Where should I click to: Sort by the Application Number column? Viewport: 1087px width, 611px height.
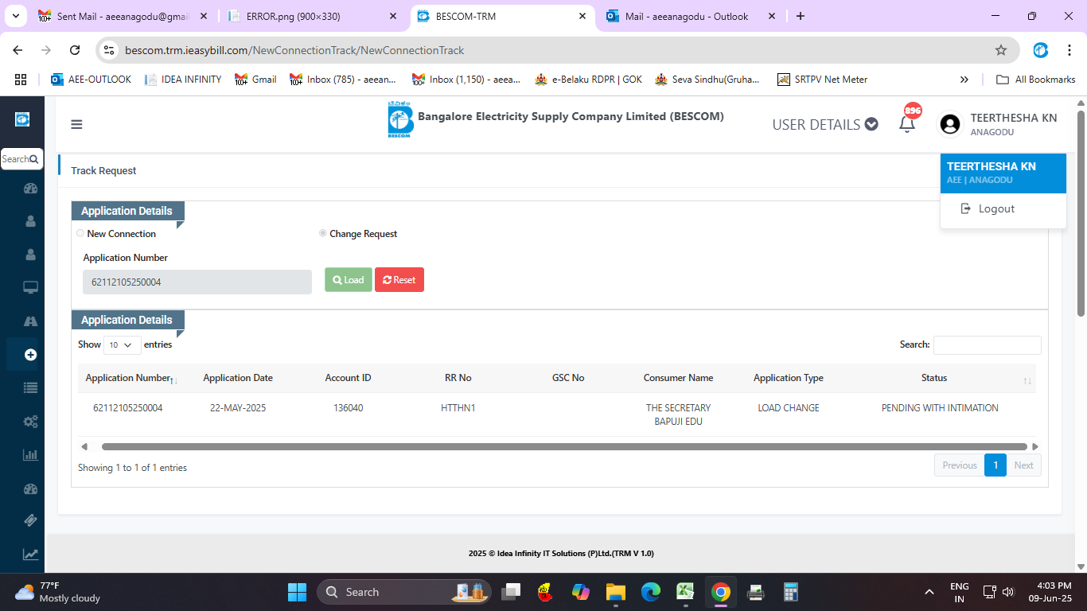[131, 379]
